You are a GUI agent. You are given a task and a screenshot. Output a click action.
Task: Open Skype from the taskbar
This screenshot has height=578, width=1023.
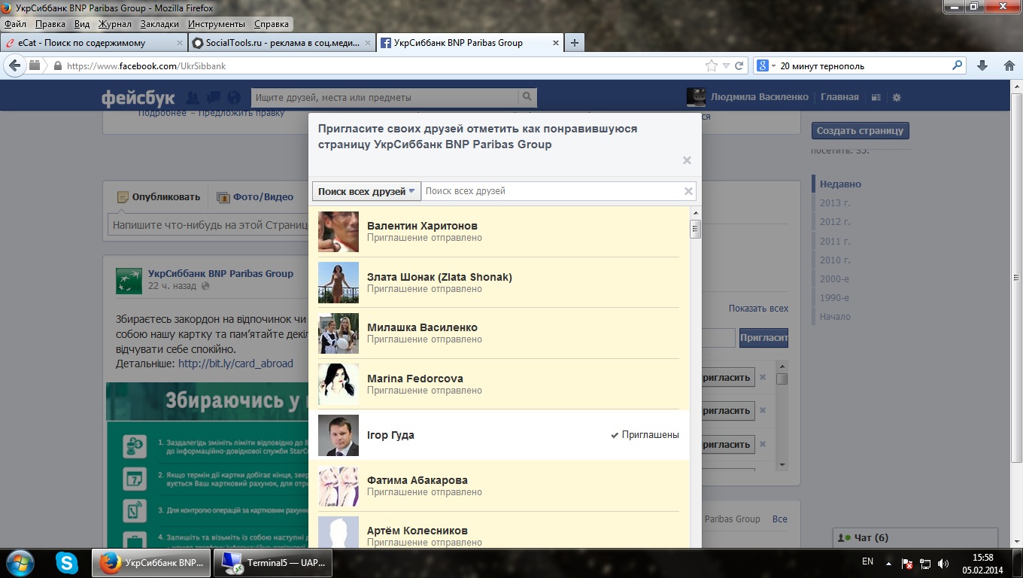click(x=67, y=562)
